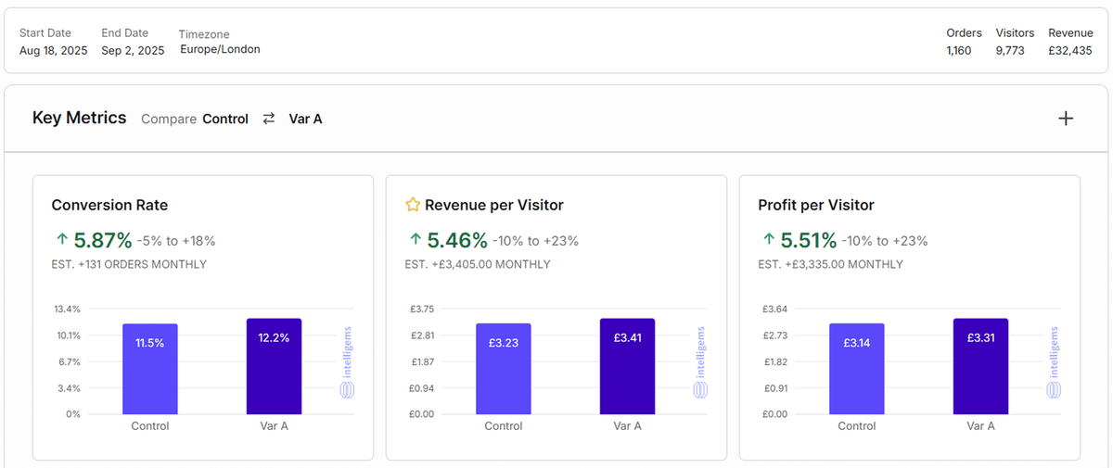This screenshot has height=468, width=1113.
Task: Click Intelligems logo in Revenue per Visitor chart
Action: click(700, 363)
